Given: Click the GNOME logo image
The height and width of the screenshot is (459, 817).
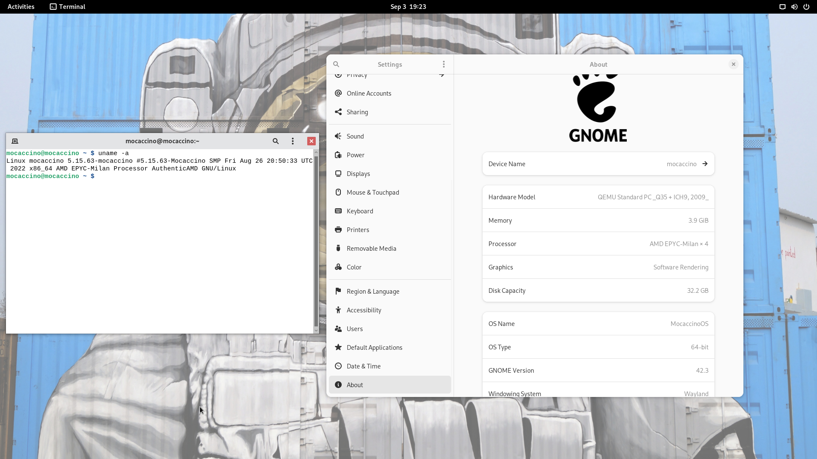Looking at the screenshot, I should (x=598, y=108).
